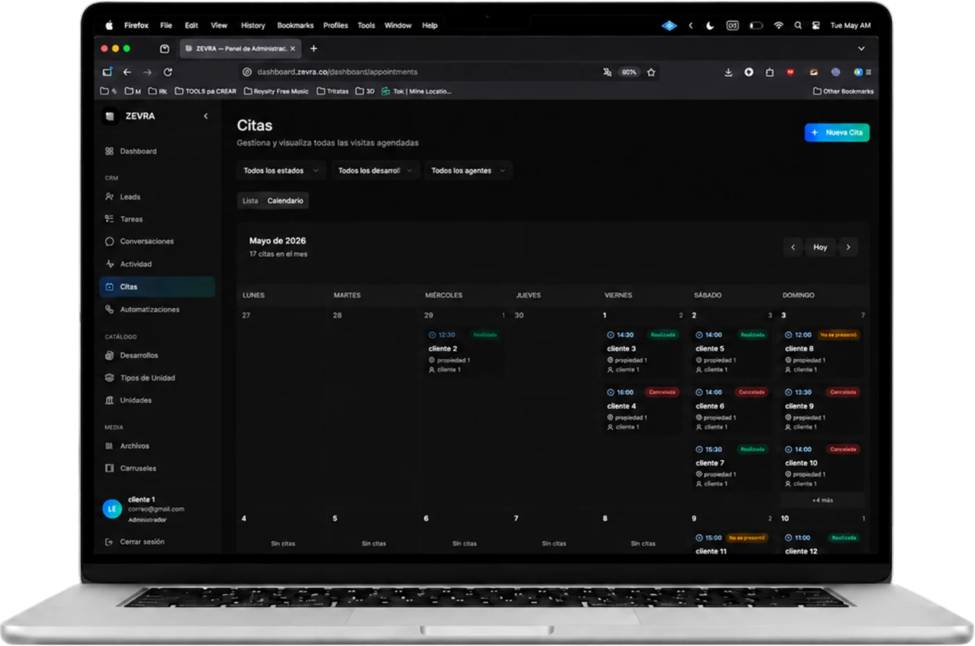Select the ZEVRA Panel de Administrac. tab
Viewport: 975px width, 646px height.
[x=240, y=49]
